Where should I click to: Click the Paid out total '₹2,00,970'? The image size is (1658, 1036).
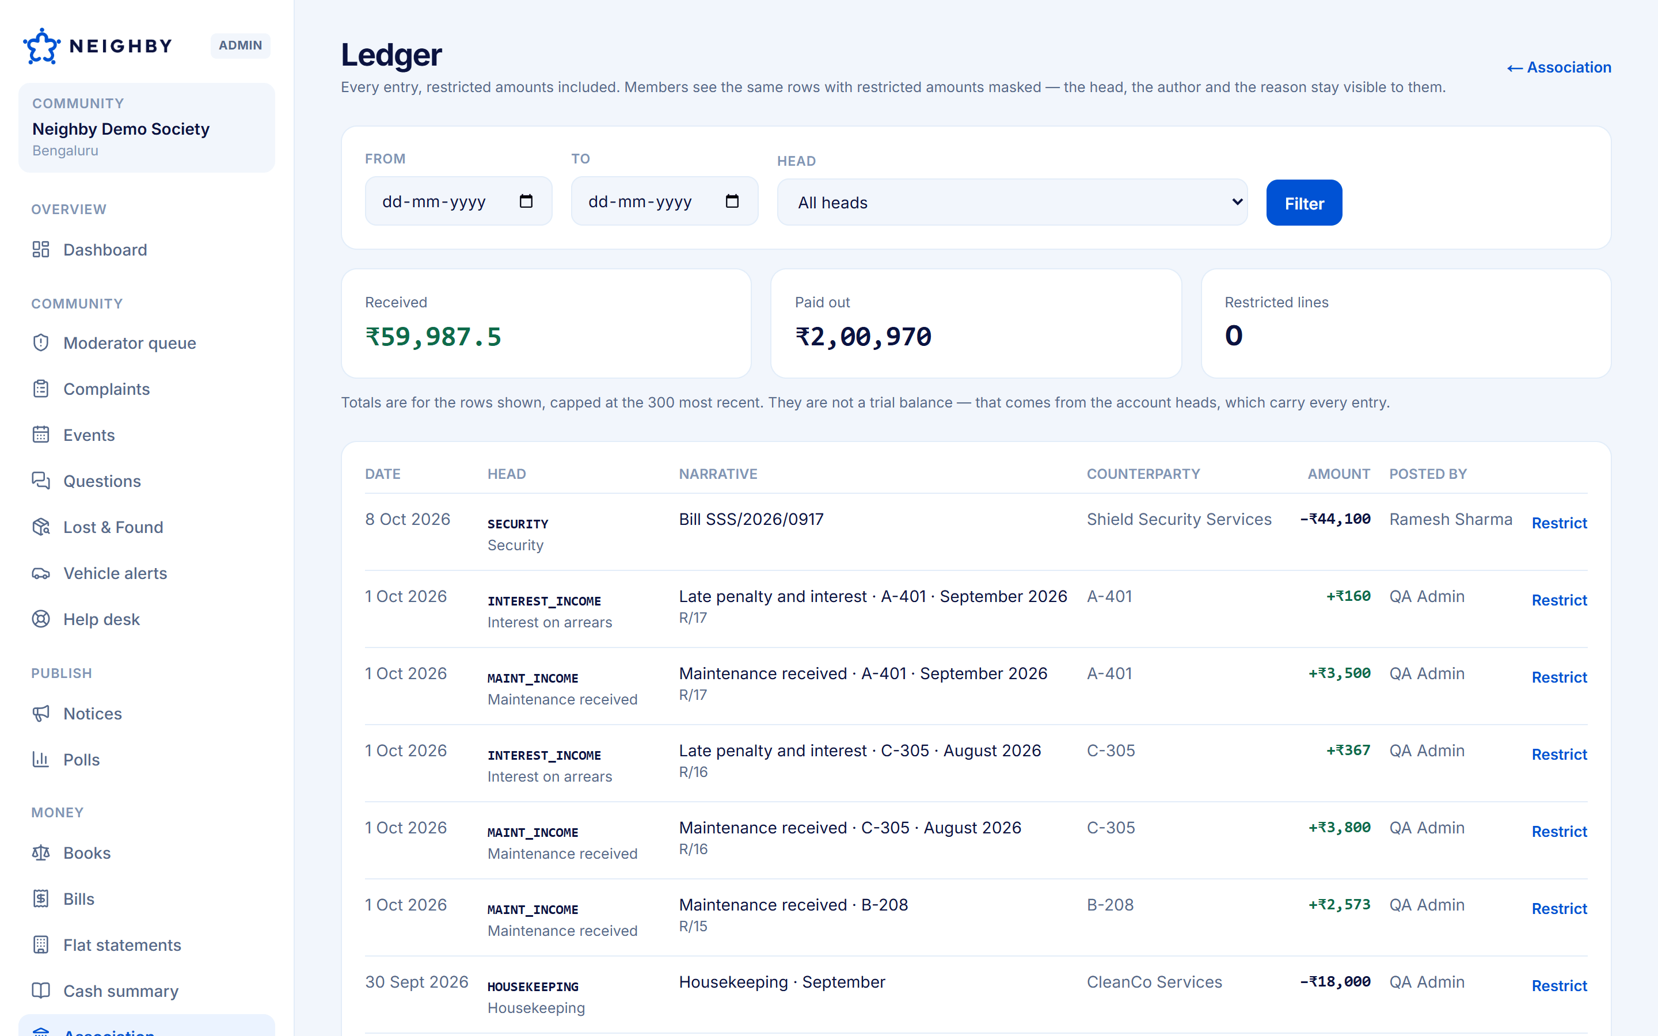[x=864, y=337]
